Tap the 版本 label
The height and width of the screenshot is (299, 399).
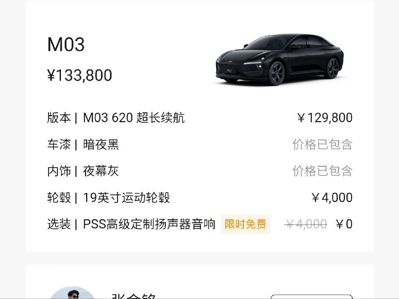tap(59, 118)
